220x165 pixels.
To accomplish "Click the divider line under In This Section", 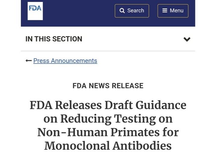I will click(108, 51).
